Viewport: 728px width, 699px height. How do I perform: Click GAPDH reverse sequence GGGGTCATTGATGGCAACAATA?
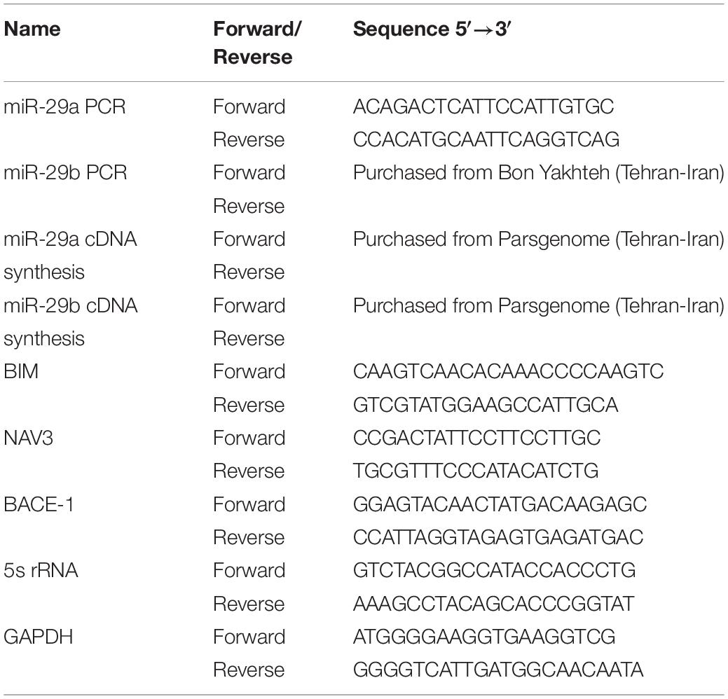(498, 670)
